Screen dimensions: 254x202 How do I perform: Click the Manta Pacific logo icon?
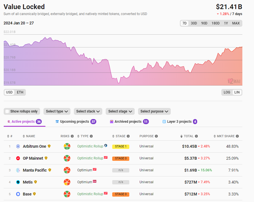(x=18, y=170)
